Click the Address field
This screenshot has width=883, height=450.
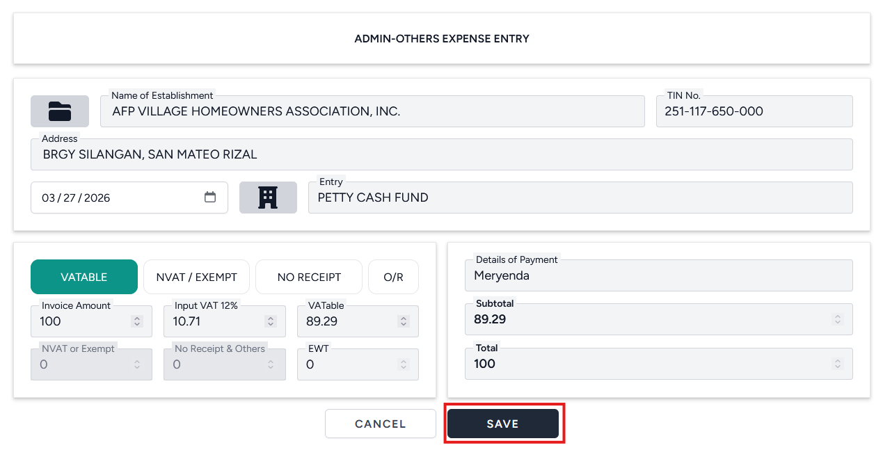(442, 154)
